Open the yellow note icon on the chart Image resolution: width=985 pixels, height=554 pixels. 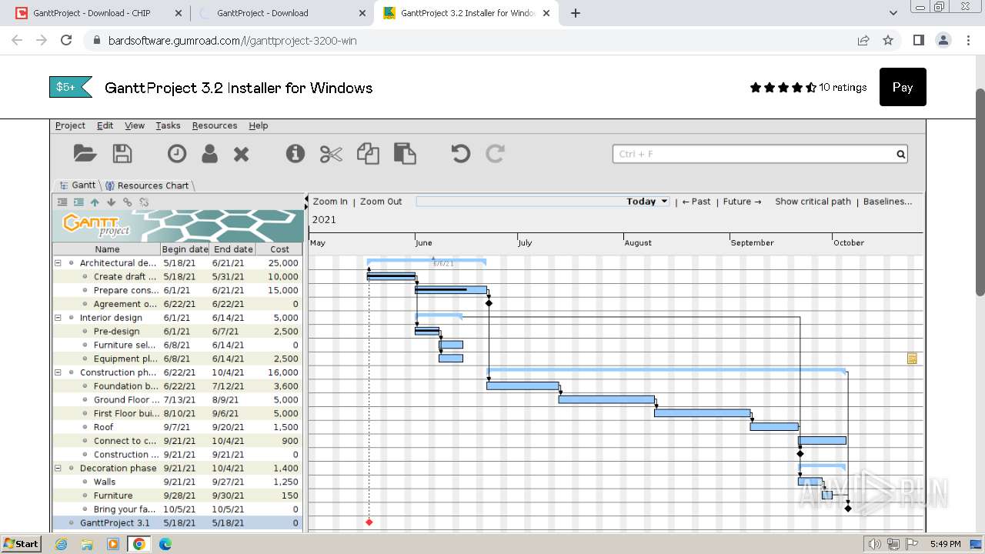point(912,359)
